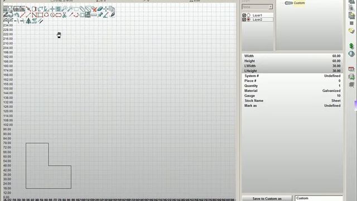Open the None dropdown above layers list

tap(257, 7)
